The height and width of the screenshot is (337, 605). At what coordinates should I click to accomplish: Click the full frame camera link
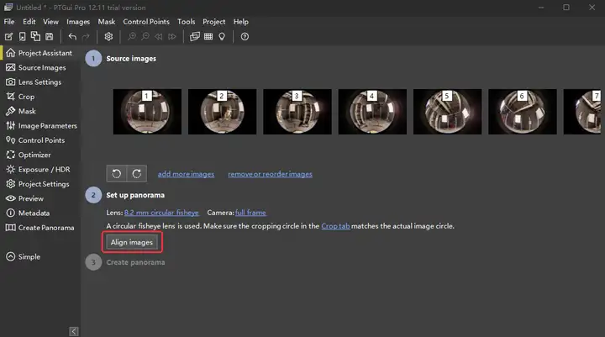point(250,213)
